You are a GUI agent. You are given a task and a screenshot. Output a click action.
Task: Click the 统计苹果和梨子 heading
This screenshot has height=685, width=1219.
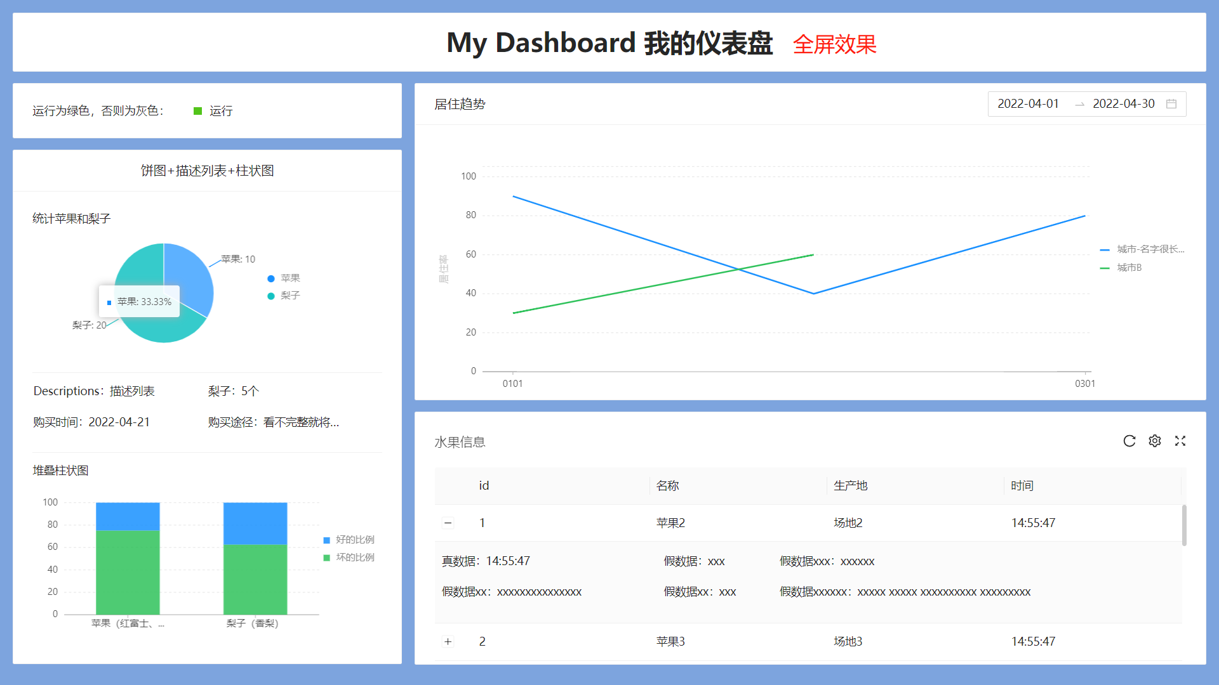71,219
